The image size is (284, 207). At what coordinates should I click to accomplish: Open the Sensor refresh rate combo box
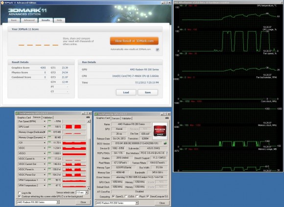[82, 192]
